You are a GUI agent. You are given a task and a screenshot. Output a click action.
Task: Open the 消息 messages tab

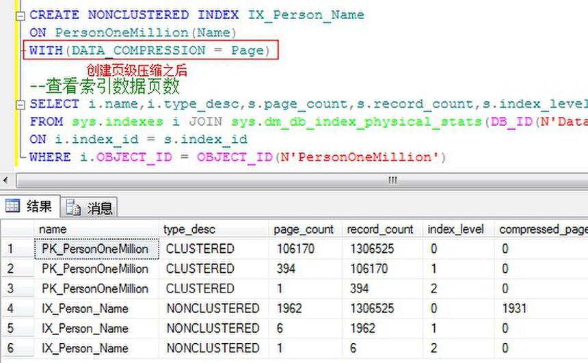tap(90, 207)
